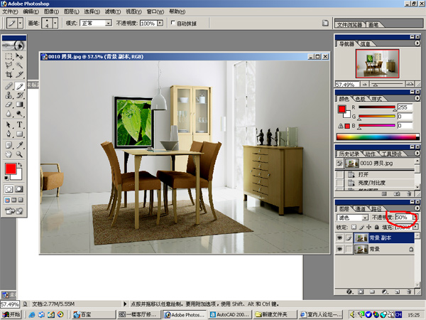Toggle the 自动抹掉 auto erase checkbox

pos(173,23)
